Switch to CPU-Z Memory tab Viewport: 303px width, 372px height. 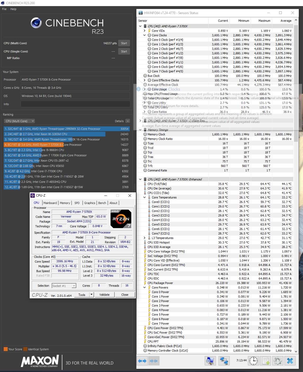(65, 203)
